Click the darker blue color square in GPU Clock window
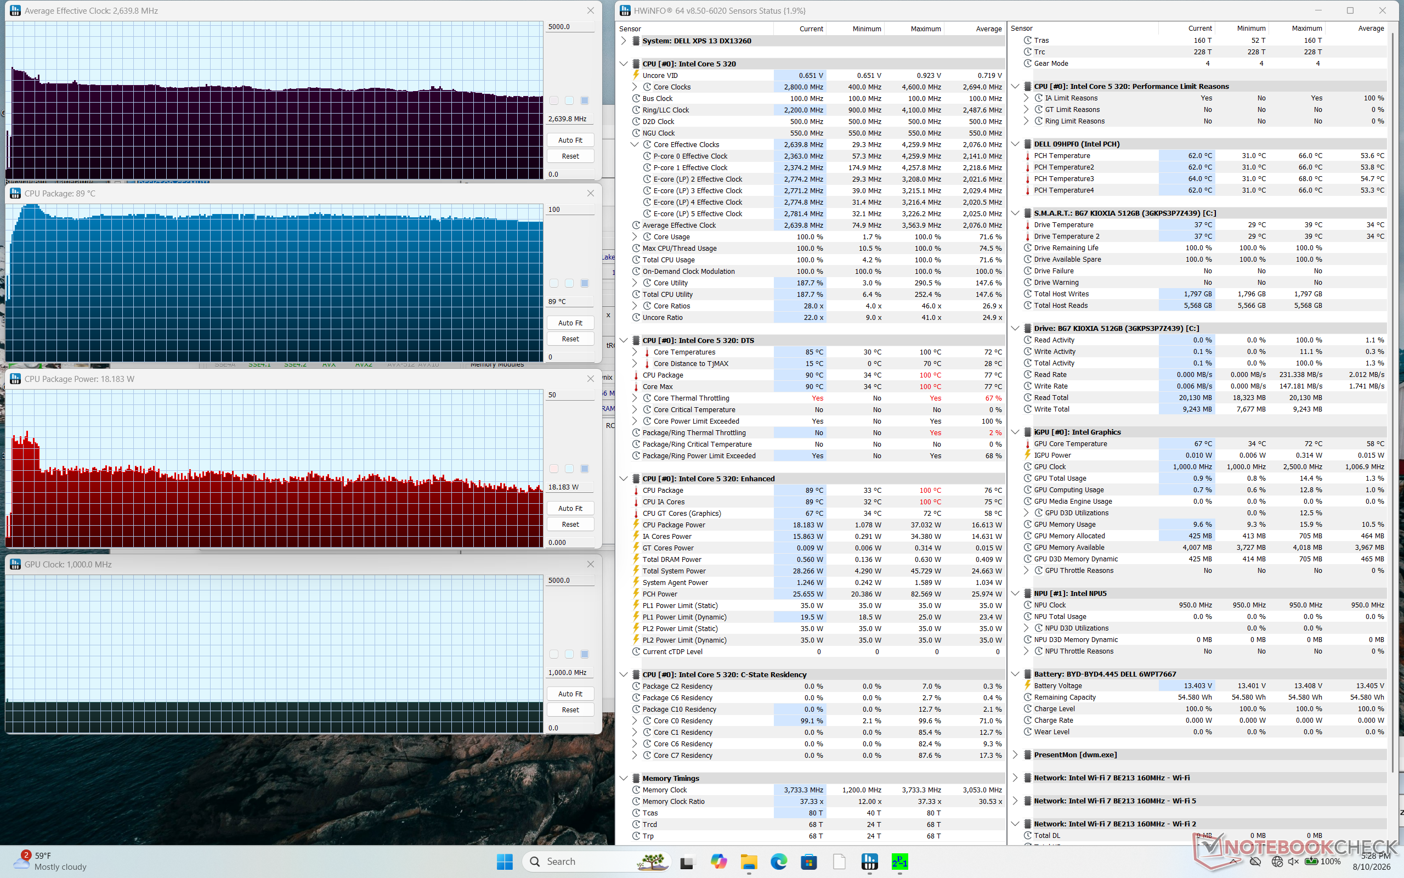The image size is (1404, 878). click(585, 655)
